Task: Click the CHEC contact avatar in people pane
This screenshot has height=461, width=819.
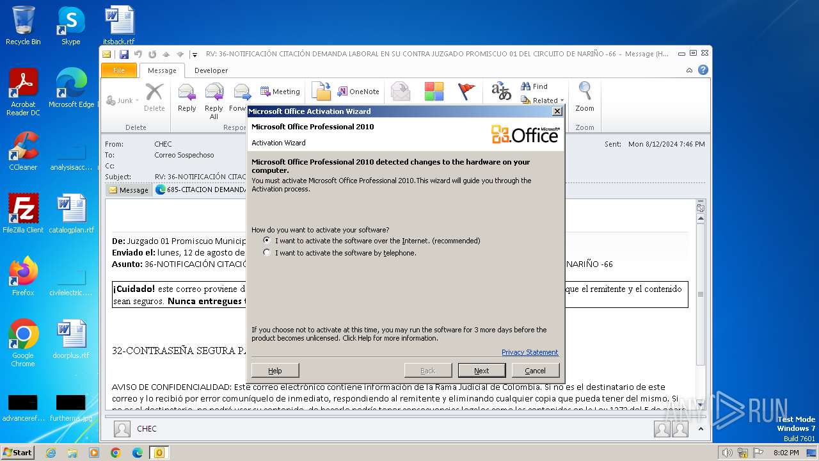Action: [x=122, y=429]
